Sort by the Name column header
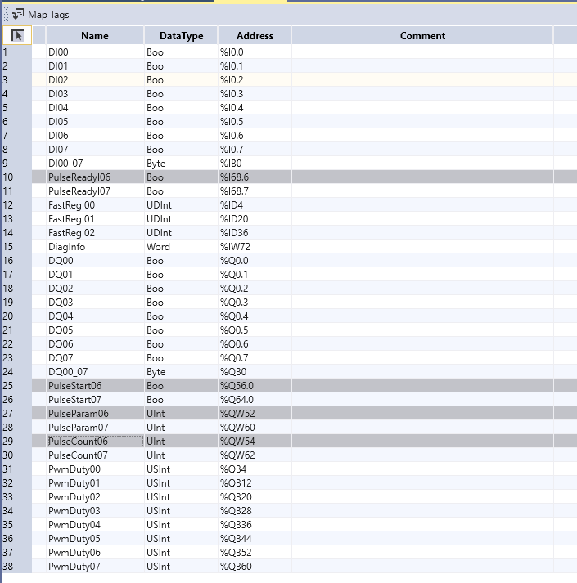 coord(94,35)
